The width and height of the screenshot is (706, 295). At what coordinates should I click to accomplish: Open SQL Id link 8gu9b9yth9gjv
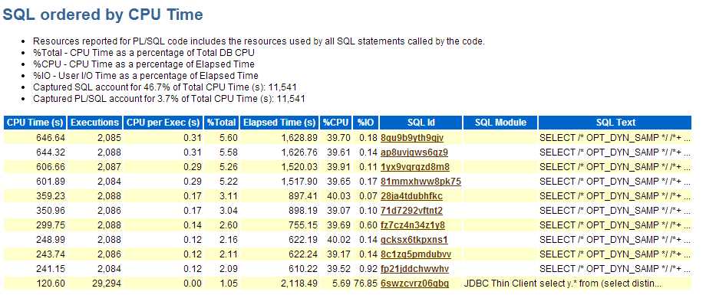(412, 138)
